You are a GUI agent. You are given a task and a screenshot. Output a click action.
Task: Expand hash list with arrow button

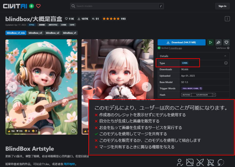point(214,95)
